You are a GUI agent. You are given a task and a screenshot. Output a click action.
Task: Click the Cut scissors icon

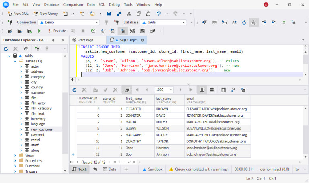[x=129, y=14]
